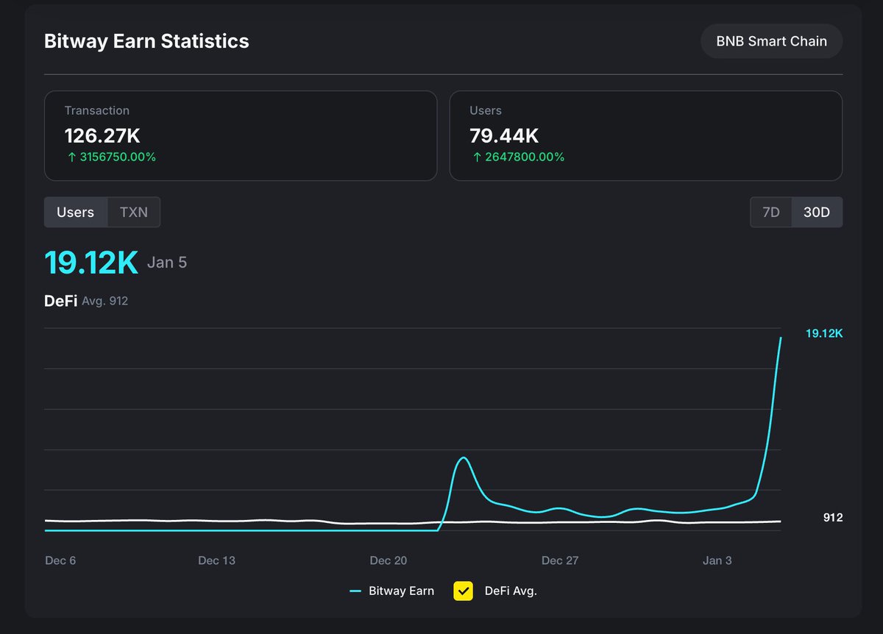Click the green arrow beside 3156750.00%
883x634 pixels.
tap(71, 157)
